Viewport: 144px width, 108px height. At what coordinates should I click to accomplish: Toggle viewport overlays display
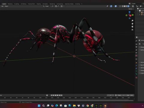(x=116, y=6)
